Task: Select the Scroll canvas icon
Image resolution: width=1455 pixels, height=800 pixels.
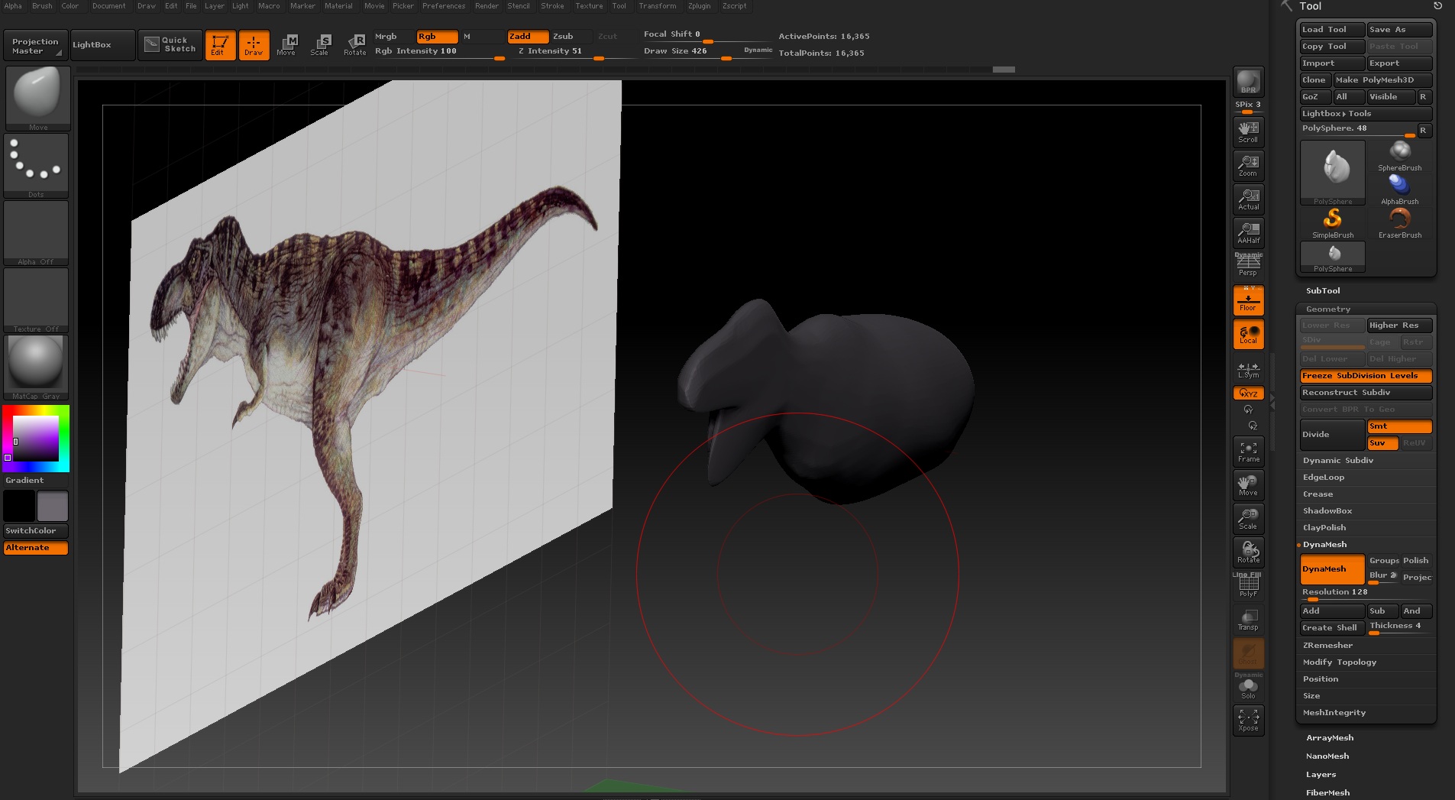Action: coord(1248,131)
